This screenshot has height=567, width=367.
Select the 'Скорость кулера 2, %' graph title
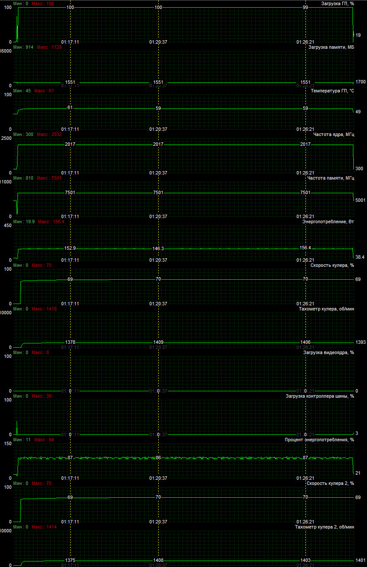coord(331,483)
